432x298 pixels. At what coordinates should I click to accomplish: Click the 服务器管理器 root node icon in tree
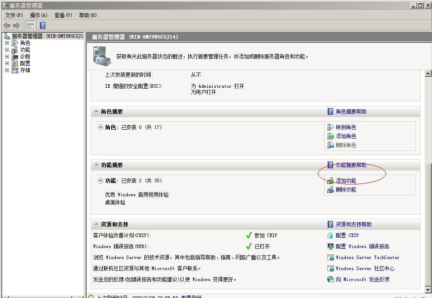point(7,36)
